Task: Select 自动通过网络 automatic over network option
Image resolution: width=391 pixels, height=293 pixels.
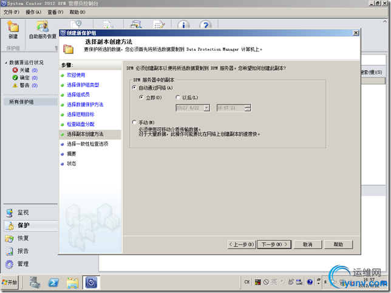Action: 134,88
